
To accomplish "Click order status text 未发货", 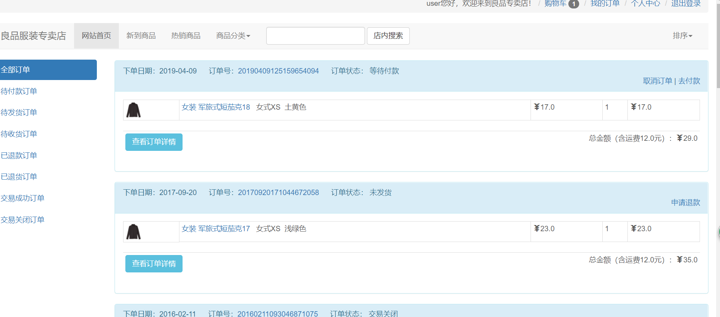I will tap(380, 192).
